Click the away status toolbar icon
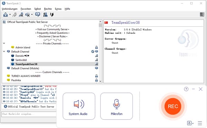Screen dimensions: 207x128 pyautogui.click(x=6, y=14)
